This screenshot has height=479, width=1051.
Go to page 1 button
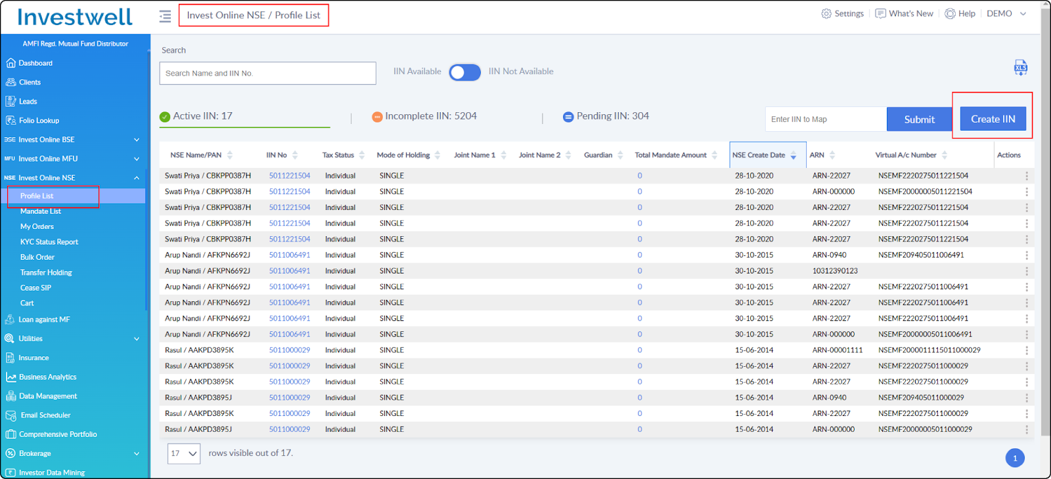point(1015,458)
